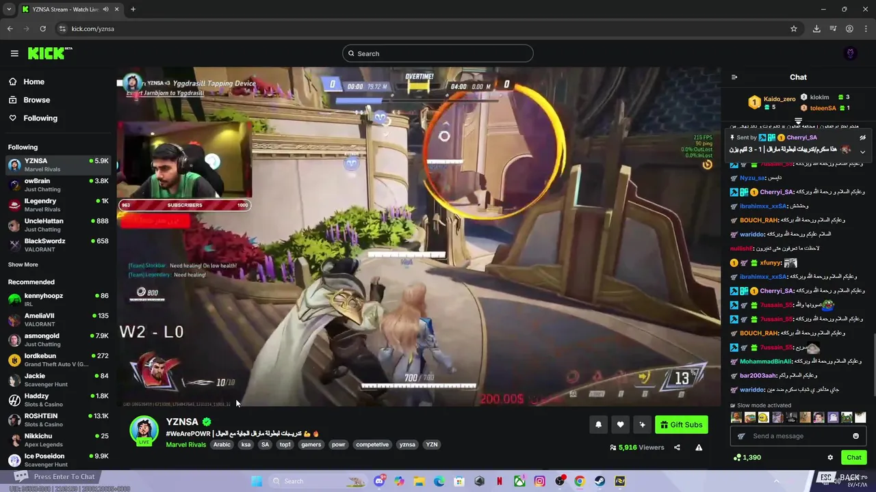Open Windows Start menu
The height and width of the screenshot is (492, 876).
point(257,481)
